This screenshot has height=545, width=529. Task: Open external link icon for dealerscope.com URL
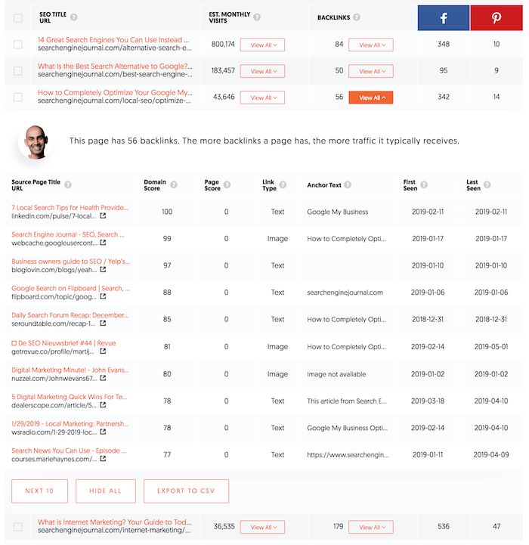tap(103, 405)
